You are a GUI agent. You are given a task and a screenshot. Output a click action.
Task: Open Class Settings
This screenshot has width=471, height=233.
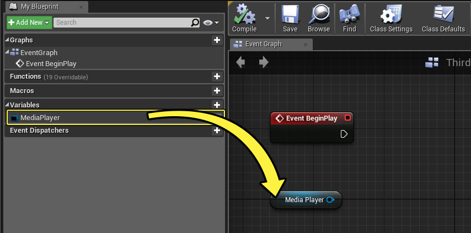click(x=391, y=18)
